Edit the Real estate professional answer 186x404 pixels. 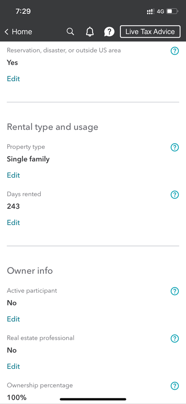(x=13, y=366)
